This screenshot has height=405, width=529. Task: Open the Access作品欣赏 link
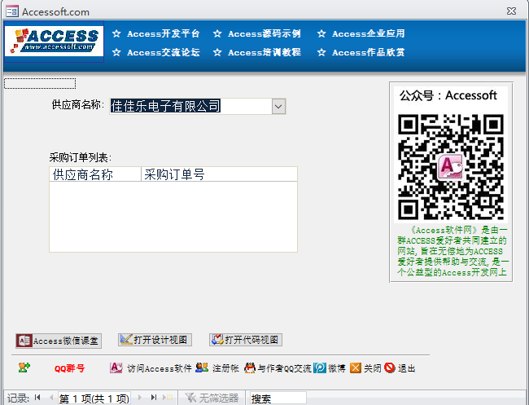368,52
